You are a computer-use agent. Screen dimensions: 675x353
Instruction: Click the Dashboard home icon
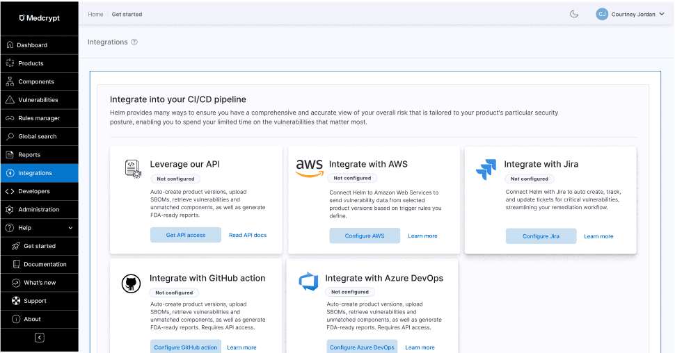[x=10, y=44]
